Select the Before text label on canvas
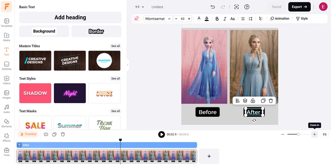 [x=208, y=112]
